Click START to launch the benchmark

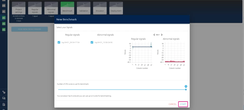(x=183, y=104)
